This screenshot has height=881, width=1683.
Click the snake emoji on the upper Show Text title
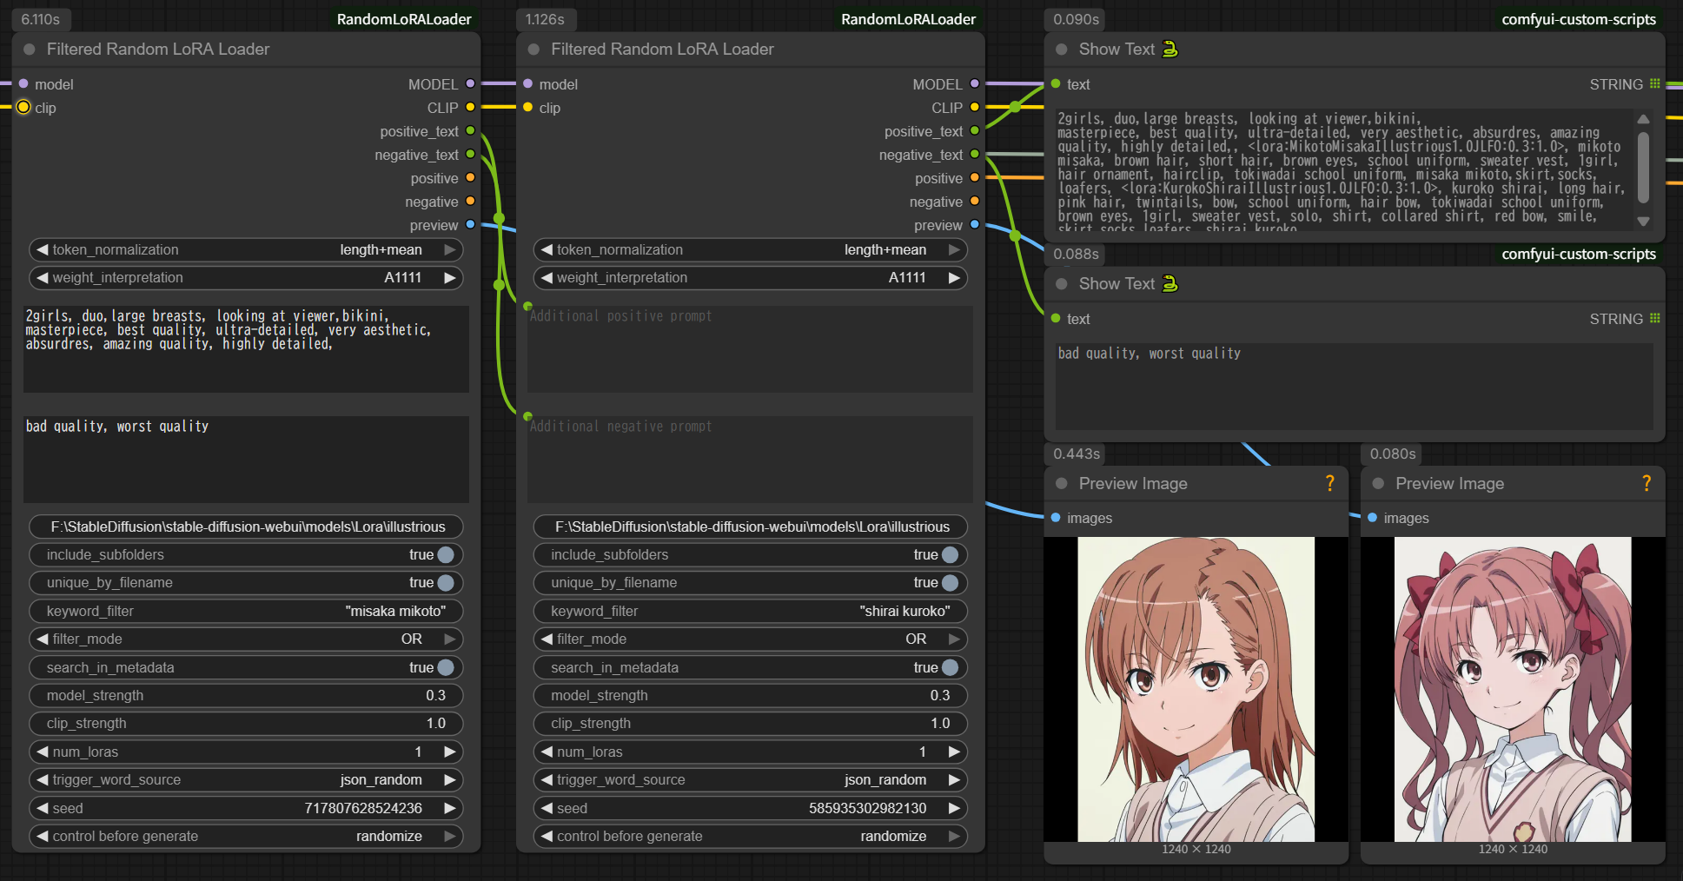(x=1170, y=49)
